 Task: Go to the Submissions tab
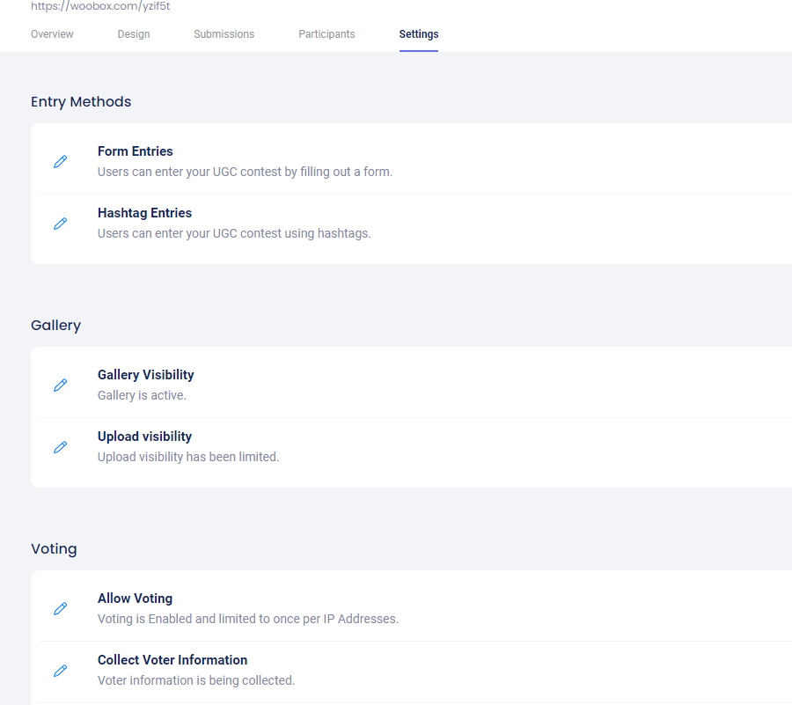pos(224,34)
